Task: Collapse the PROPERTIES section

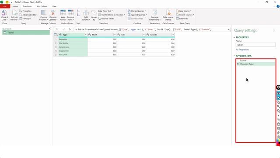Action: (234, 37)
